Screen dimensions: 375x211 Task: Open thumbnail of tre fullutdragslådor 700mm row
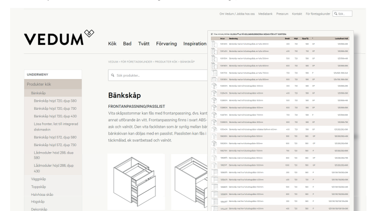point(214,151)
